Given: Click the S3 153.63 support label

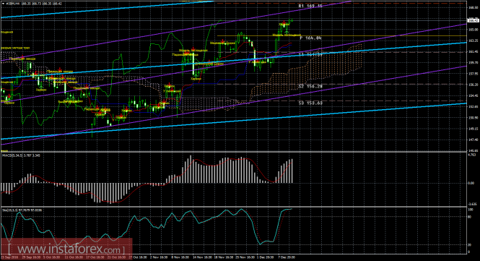Looking at the screenshot, I should (x=310, y=103).
